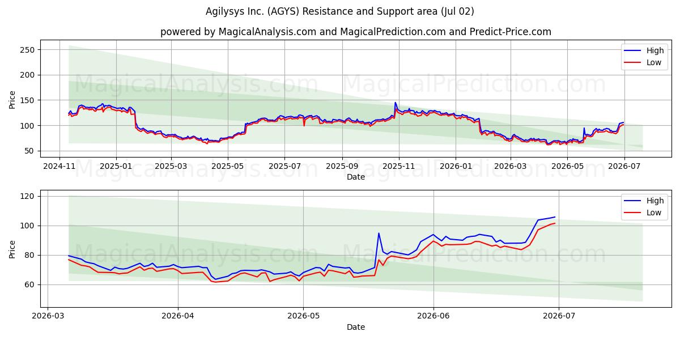Click the November 2025 price spike in top chart
This screenshot has width=680, height=340.
(x=396, y=103)
